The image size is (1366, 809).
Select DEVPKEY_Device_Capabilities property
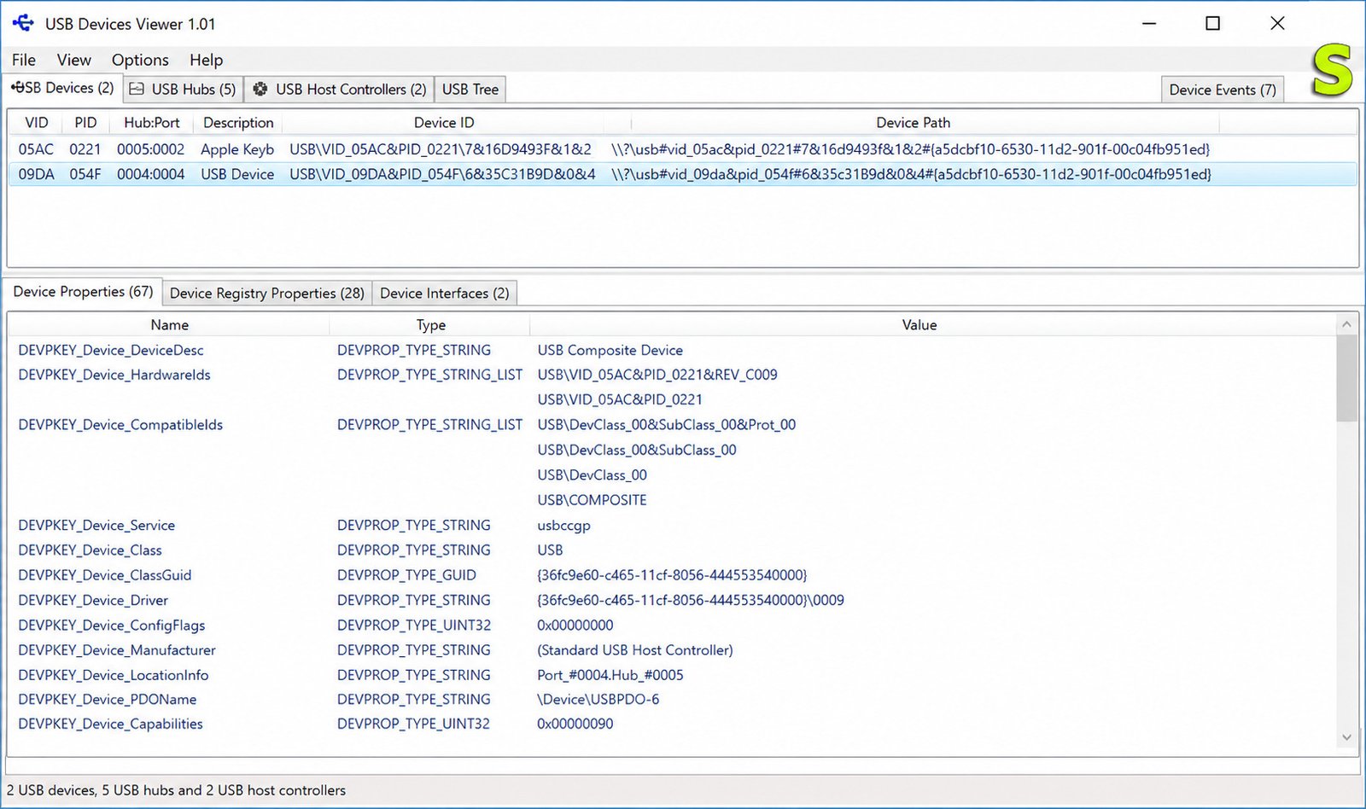111,725
